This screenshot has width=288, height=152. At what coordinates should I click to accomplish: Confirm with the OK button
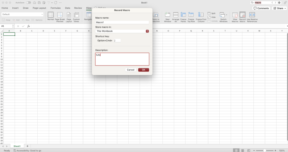143,70
